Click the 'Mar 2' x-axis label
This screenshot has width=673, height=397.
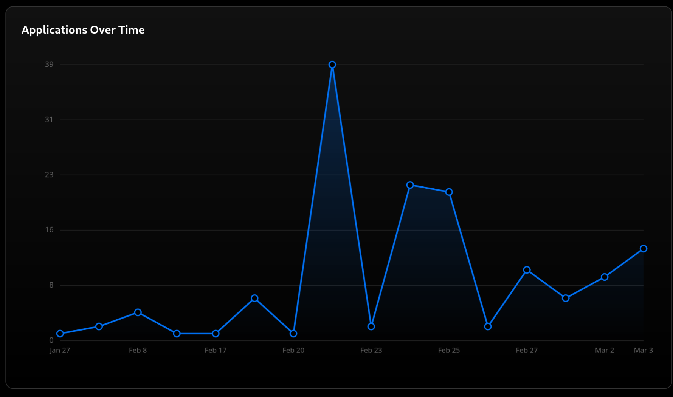pyautogui.click(x=605, y=351)
